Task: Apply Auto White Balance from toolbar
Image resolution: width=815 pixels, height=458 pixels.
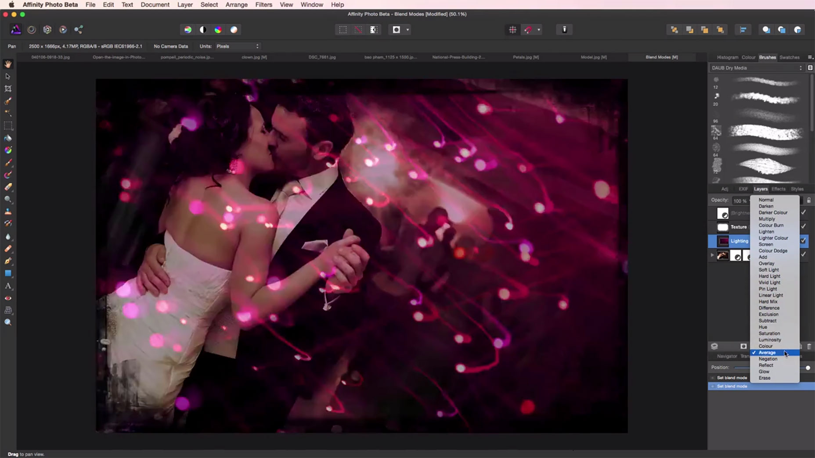Action: pyautogui.click(x=234, y=29)
